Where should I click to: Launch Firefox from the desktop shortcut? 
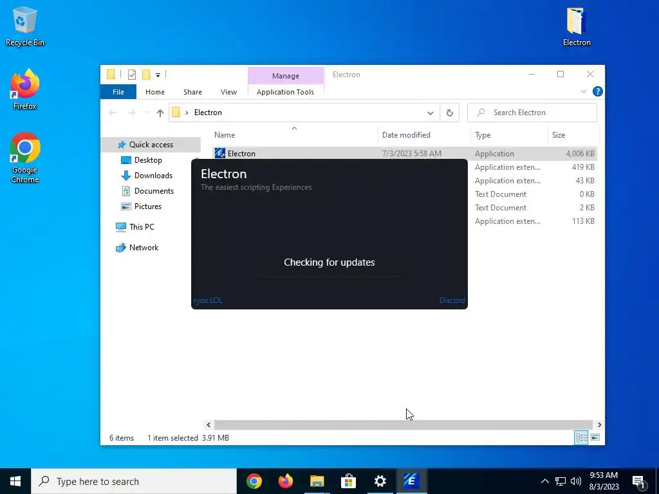tap(25, 89)
